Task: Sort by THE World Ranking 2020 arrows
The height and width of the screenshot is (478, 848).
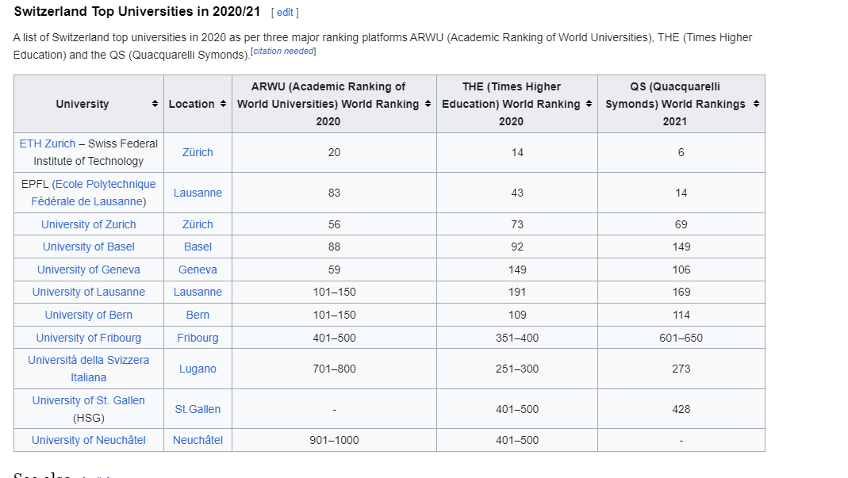Action: 589,104
